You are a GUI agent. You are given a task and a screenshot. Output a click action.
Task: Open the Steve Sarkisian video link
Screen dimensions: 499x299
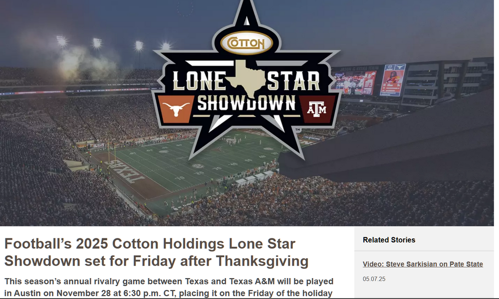tap(423, 264)
